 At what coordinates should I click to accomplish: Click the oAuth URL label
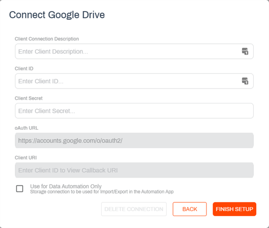point(26,128)
